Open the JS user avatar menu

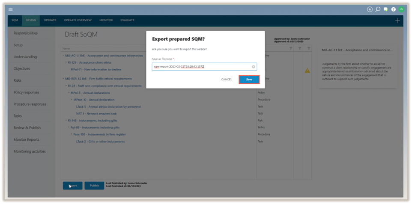pyautogui.click(x=401, y=9)
